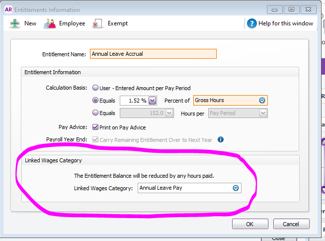Image resolution: width=325 pixels, height=241 pixels.
Task: Select the Equals hours per period radio button
Action: pos(95,113)
